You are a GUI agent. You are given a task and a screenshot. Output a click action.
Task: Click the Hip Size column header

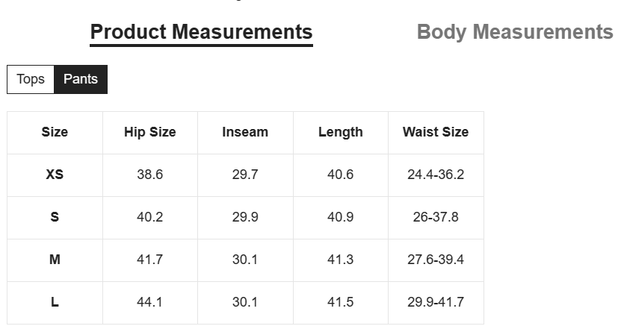click(150, 132)
